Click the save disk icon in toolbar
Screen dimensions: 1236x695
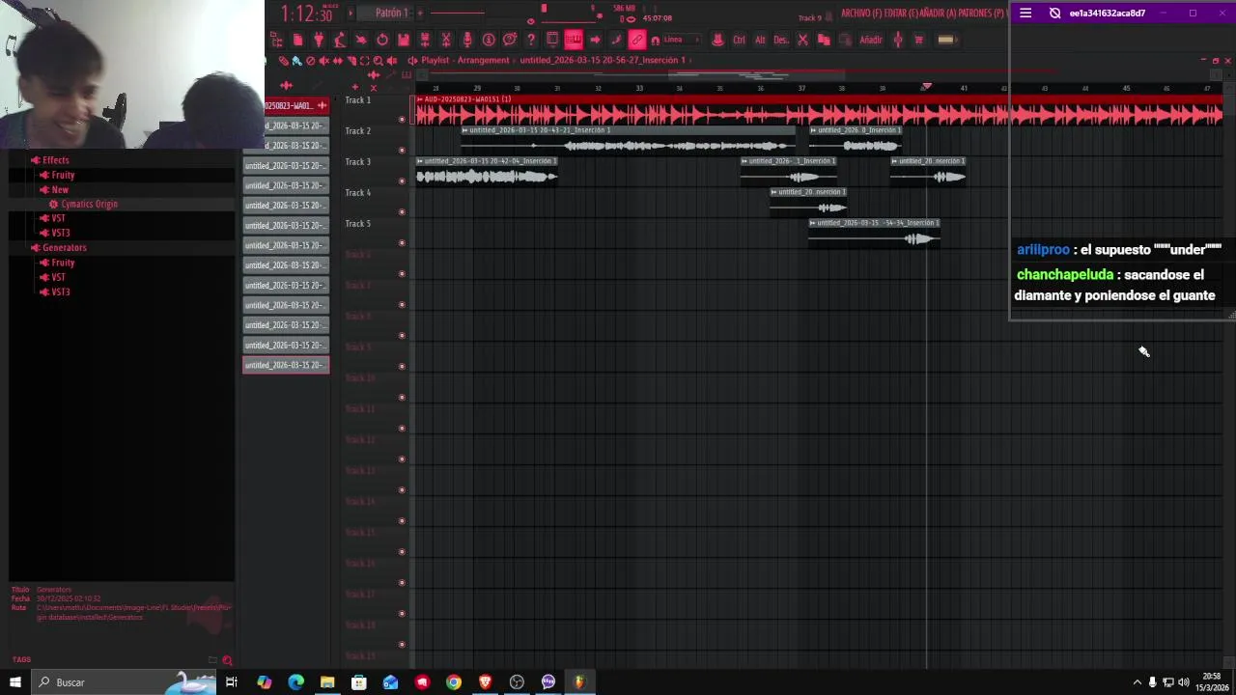(x=404, y=40)
